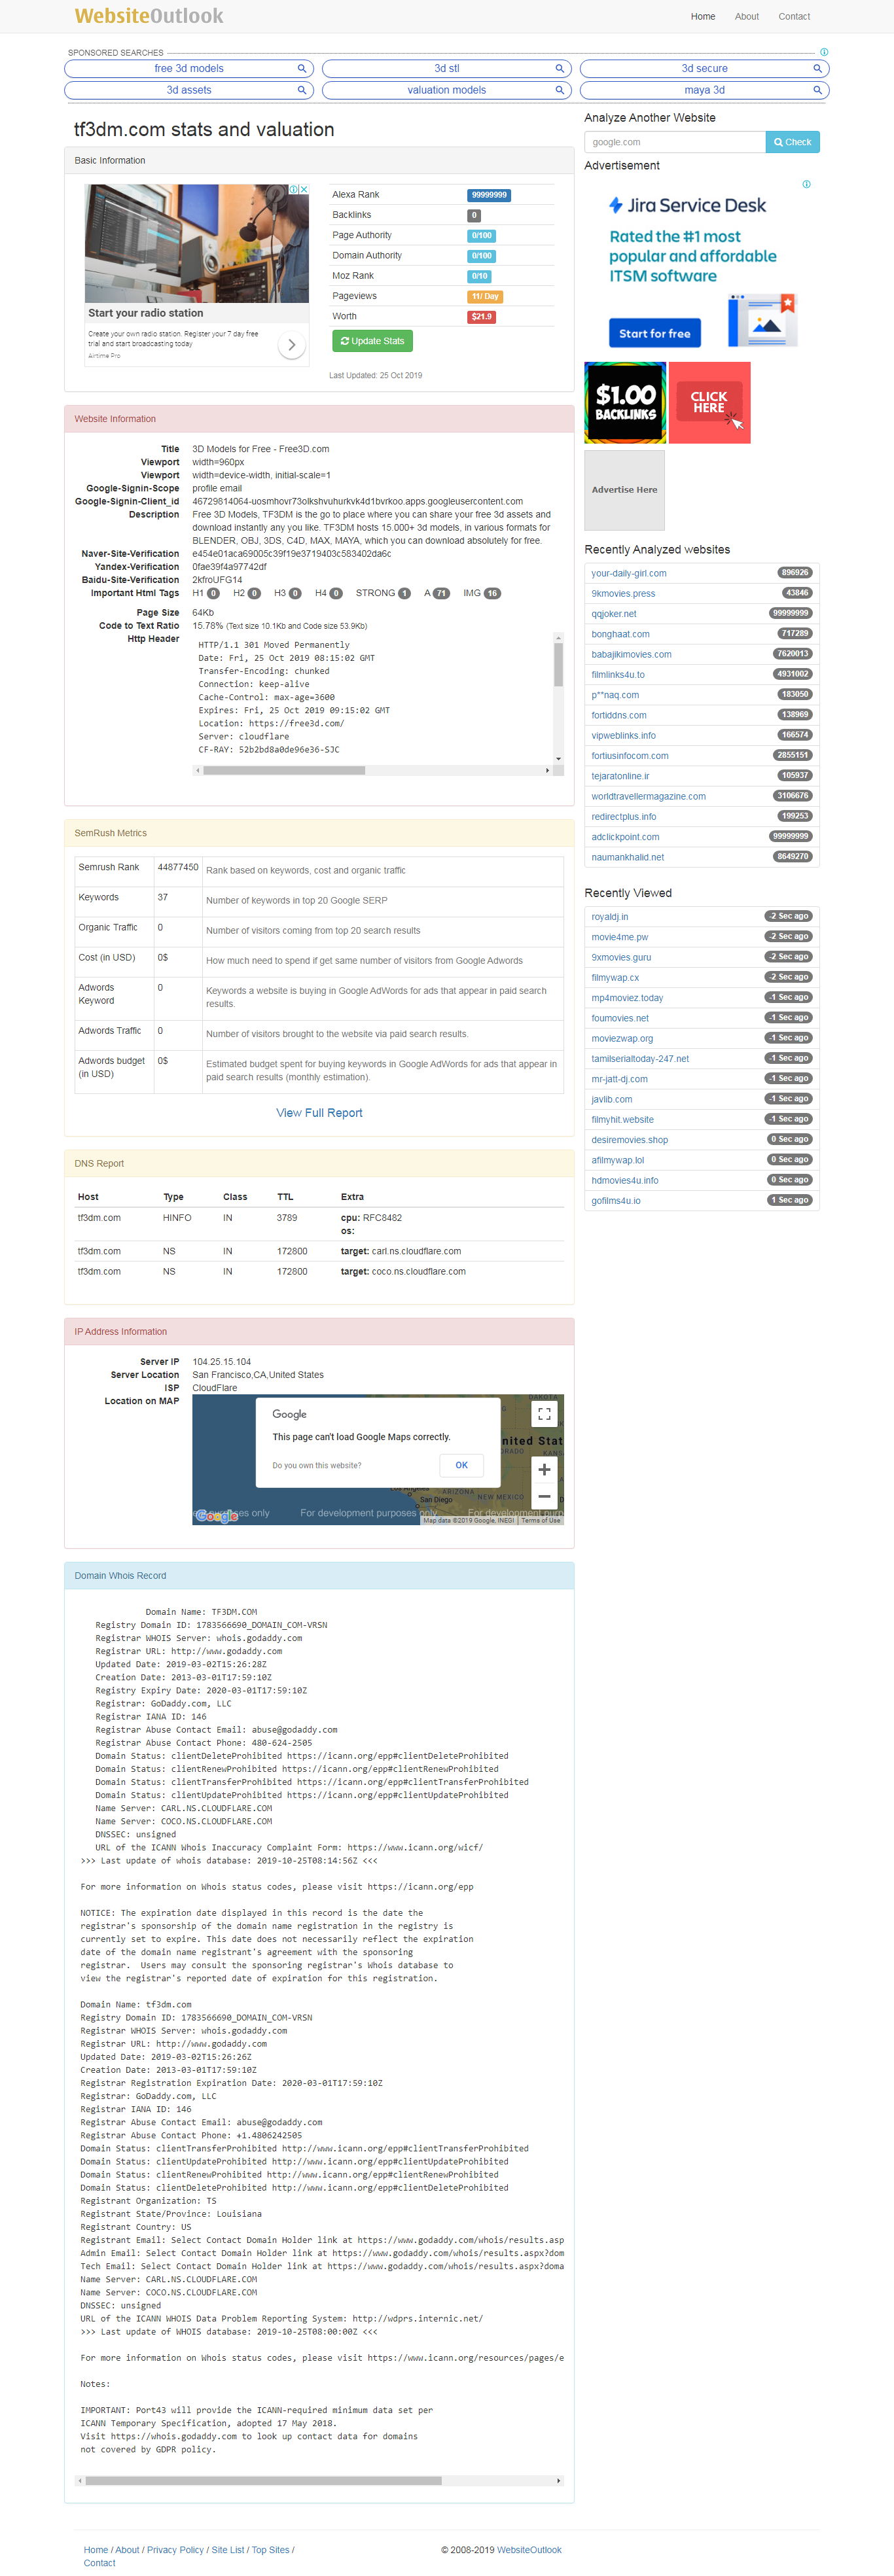This screenshot has height=2576, width=894.
Task: Click the radio station ad arrow icon
Action: point(291,345)
